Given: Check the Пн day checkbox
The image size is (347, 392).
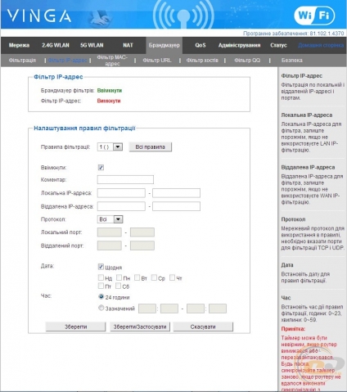Looking at the screenshot, I should [119, 277].
